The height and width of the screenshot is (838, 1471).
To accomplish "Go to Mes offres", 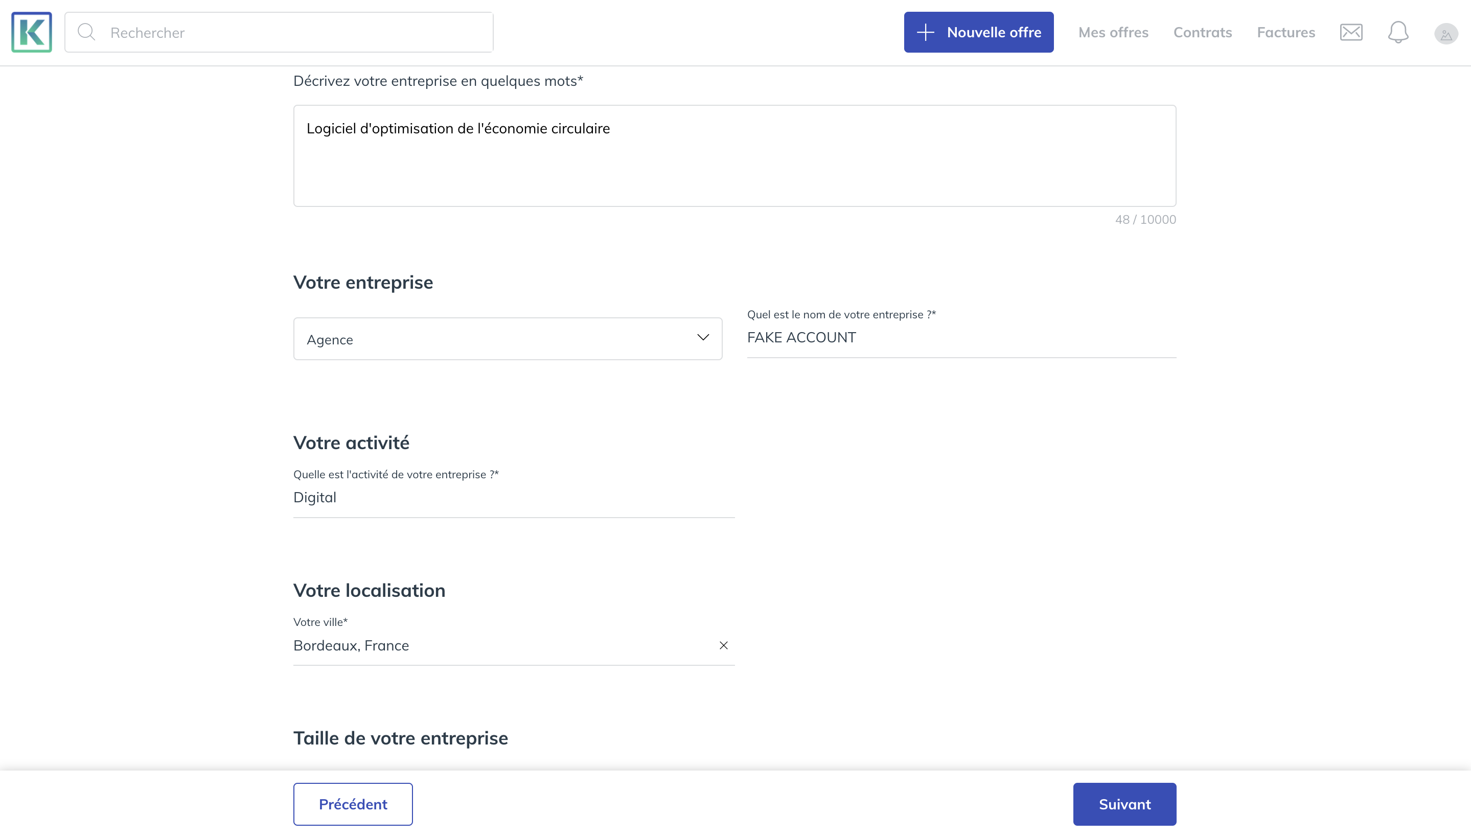I will click(x=1113, y=32).
